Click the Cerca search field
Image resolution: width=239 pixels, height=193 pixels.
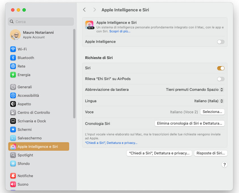(41, 22)
